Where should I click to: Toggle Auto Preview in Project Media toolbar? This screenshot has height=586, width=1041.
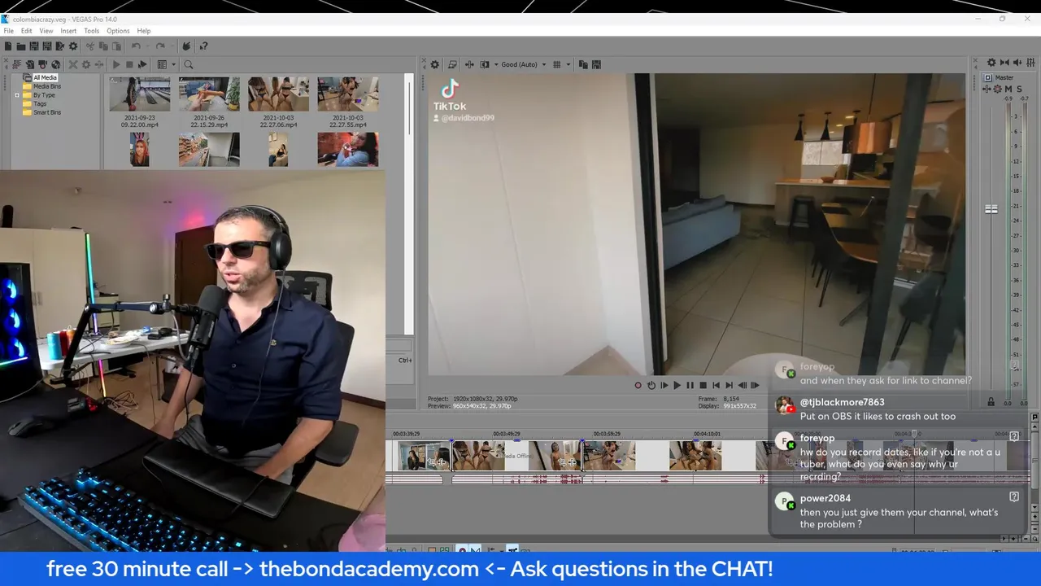(x=142, y=64)
